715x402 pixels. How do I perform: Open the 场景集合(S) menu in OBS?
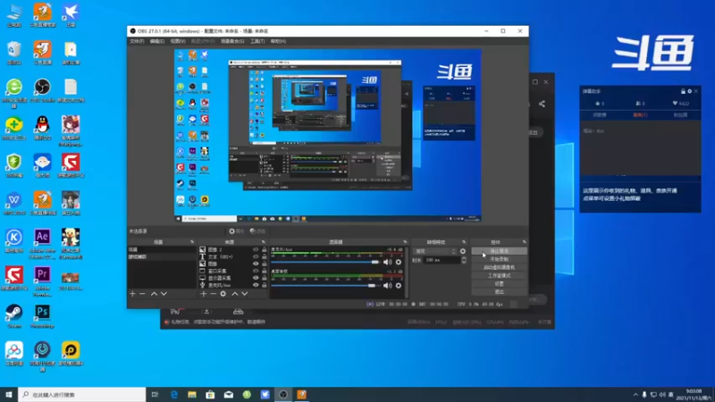click(232, 41)
